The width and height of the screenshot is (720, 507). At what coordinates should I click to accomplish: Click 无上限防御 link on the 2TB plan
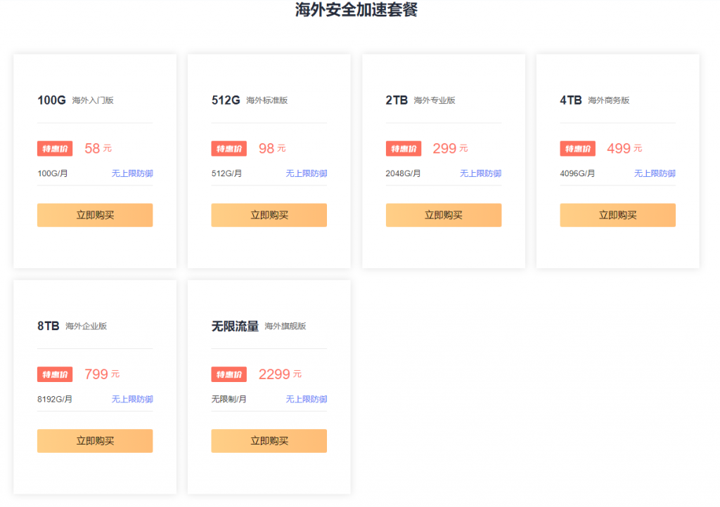click(x=480, y=173)
